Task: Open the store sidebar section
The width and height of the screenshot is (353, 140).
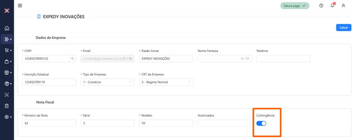Action: (7, 73)
